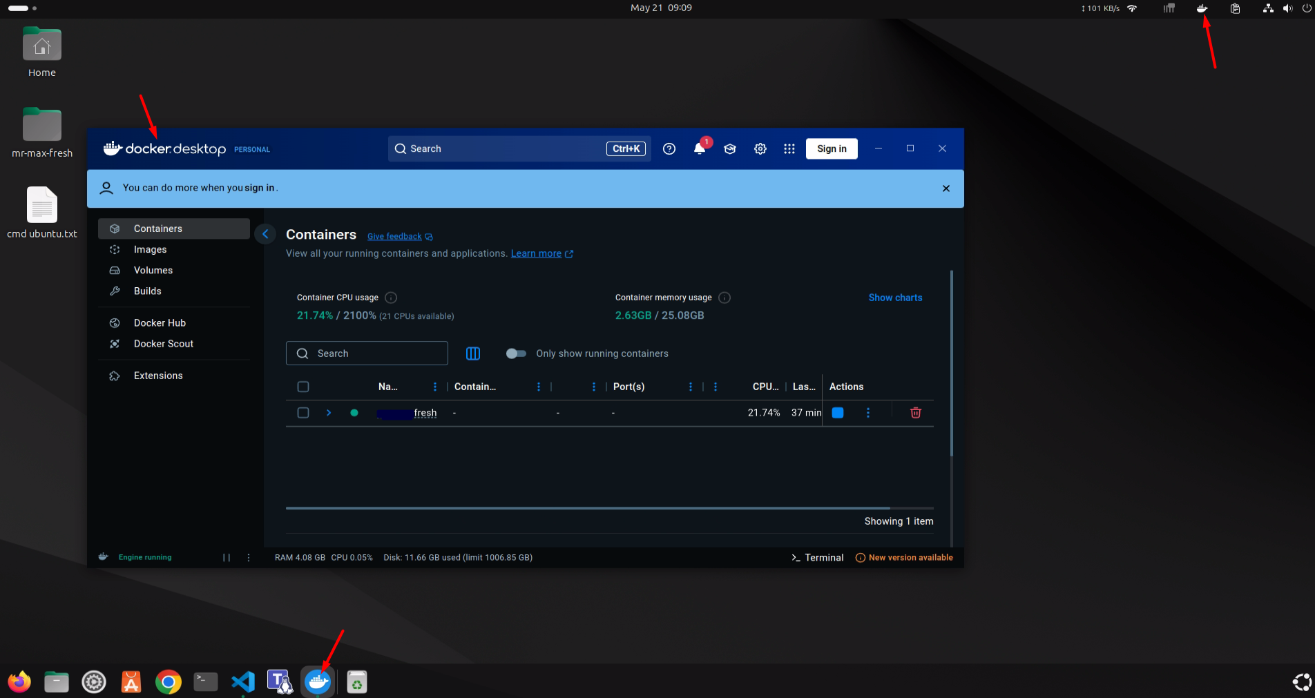Click Show charts
The image size is (1315, 698).
[895, 298]
